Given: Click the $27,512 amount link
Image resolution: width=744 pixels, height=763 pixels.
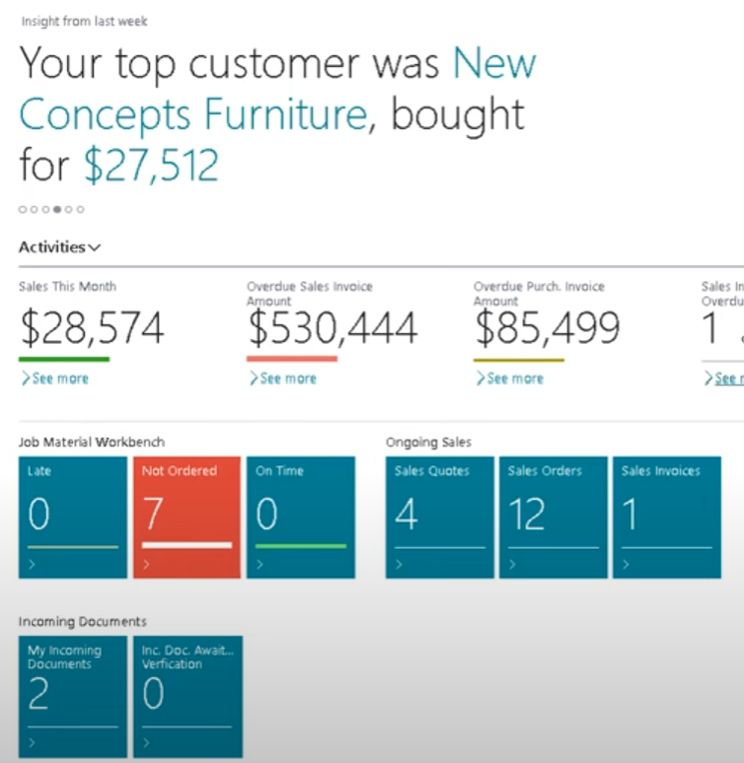Looking at the screenshot, I should coord(150,165).
